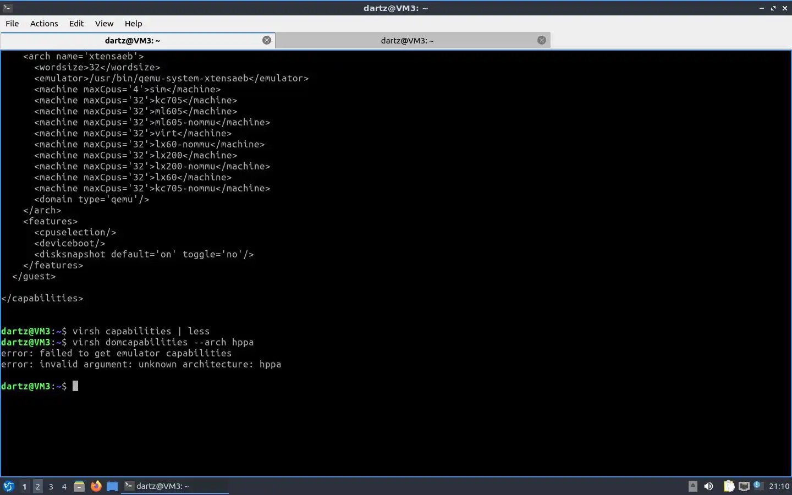This screenshot has width=792, height=495.
Task: Switch to the second terminal tab
Action: (x=413, y=40)
